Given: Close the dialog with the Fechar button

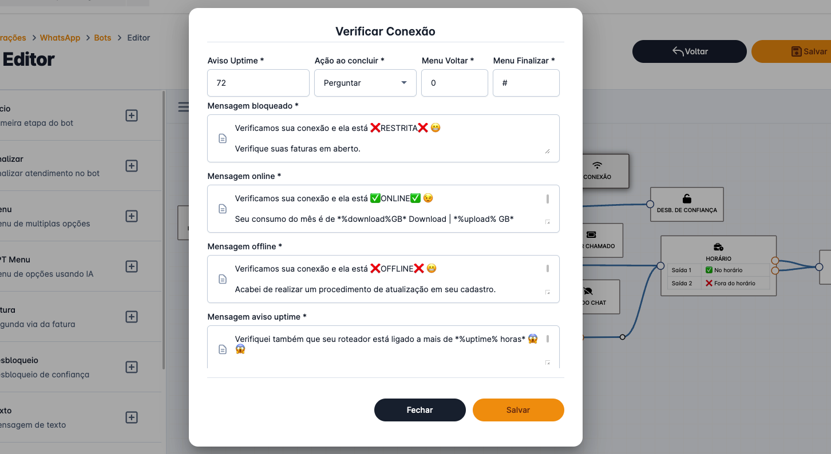Looking at the screenshot, I should point(420,410).
